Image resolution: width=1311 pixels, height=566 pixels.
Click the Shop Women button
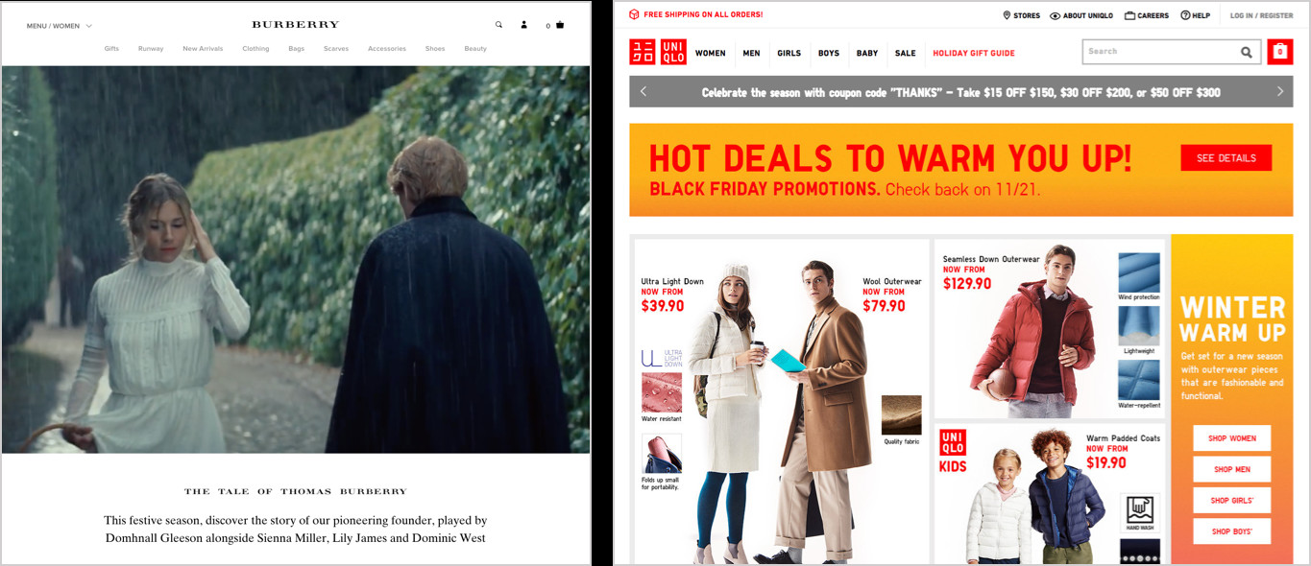[1232, 438]
